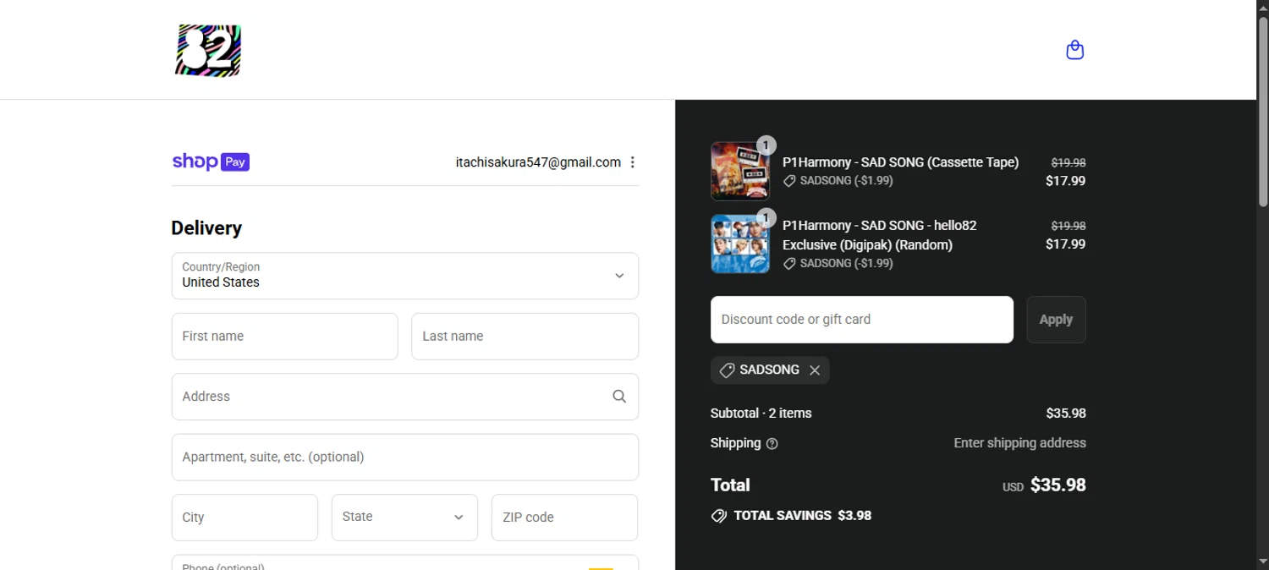1269x570 pixels.
Task: Click the hello82 store logo
Action: pos(208,50)
